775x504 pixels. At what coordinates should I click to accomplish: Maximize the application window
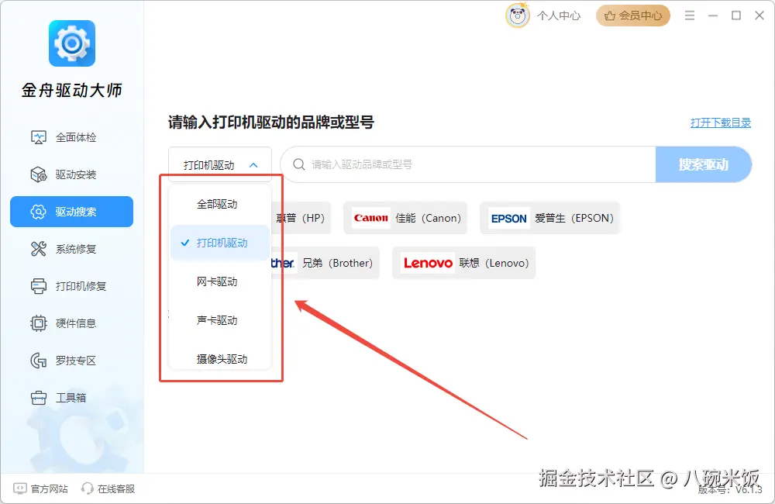coord(736,16)
